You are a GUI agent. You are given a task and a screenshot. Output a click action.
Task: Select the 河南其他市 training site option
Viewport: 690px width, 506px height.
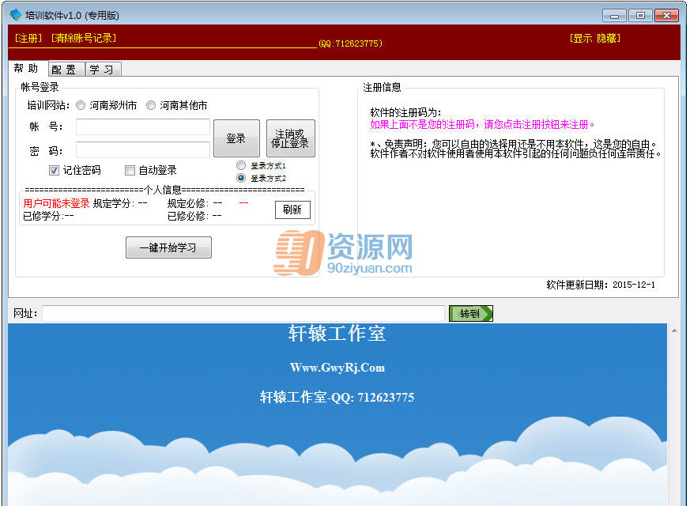click(x=151, y=106)
